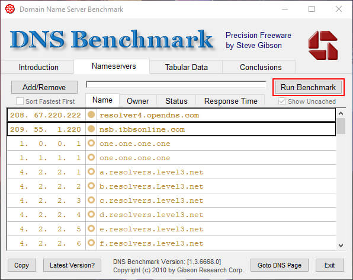Select e.resolvers.level3.net entry
This screenshot has height=280, width=353.
tap(152, 229)
